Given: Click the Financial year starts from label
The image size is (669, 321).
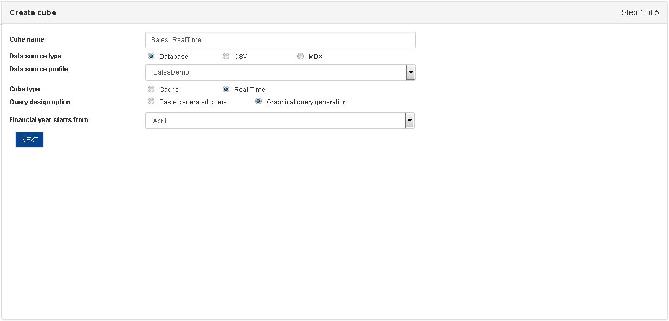Looking at the screenshot, I should pos(49,120).
